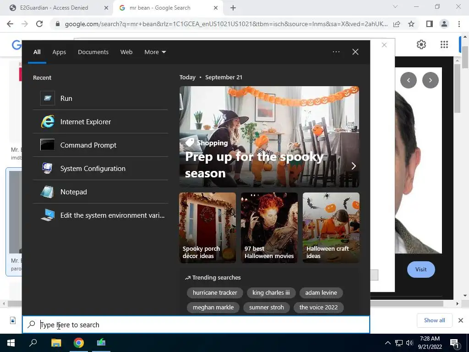Open the notification center icon
469x352 pixels.
pos(454,343)
